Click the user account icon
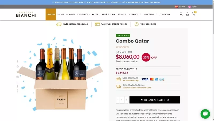The width and height of the screenshot is (214, 121). [188, 14]
